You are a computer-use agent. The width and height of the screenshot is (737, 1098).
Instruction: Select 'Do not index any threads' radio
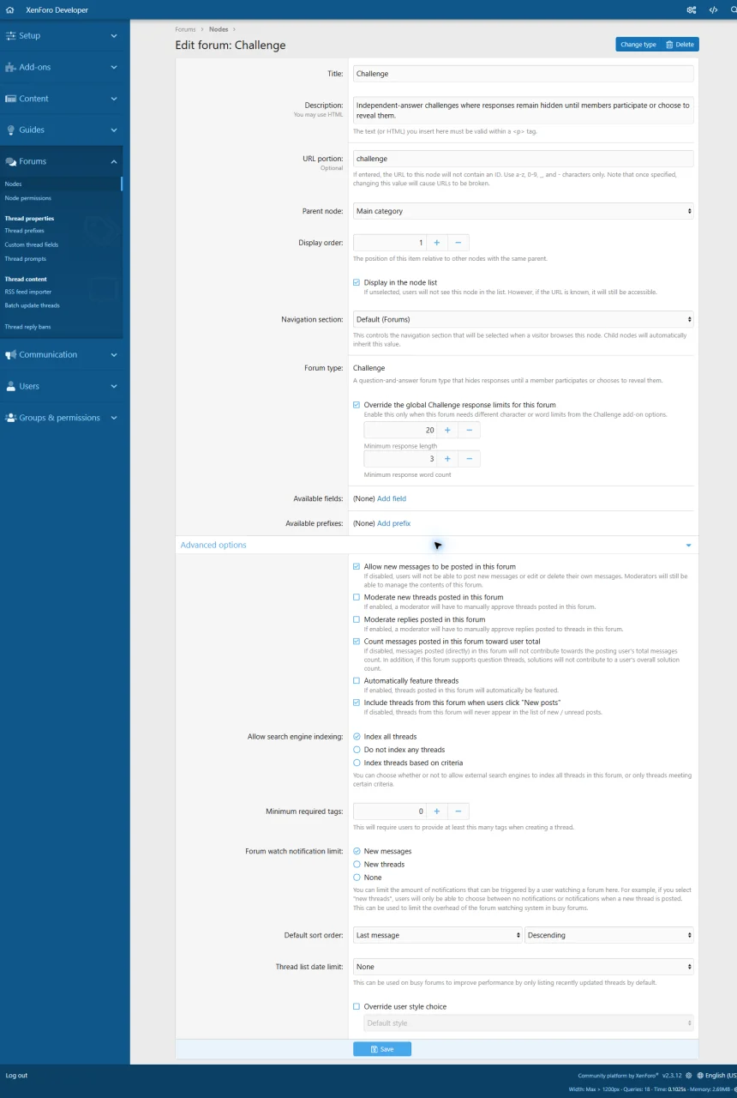(x=357, y=750)
